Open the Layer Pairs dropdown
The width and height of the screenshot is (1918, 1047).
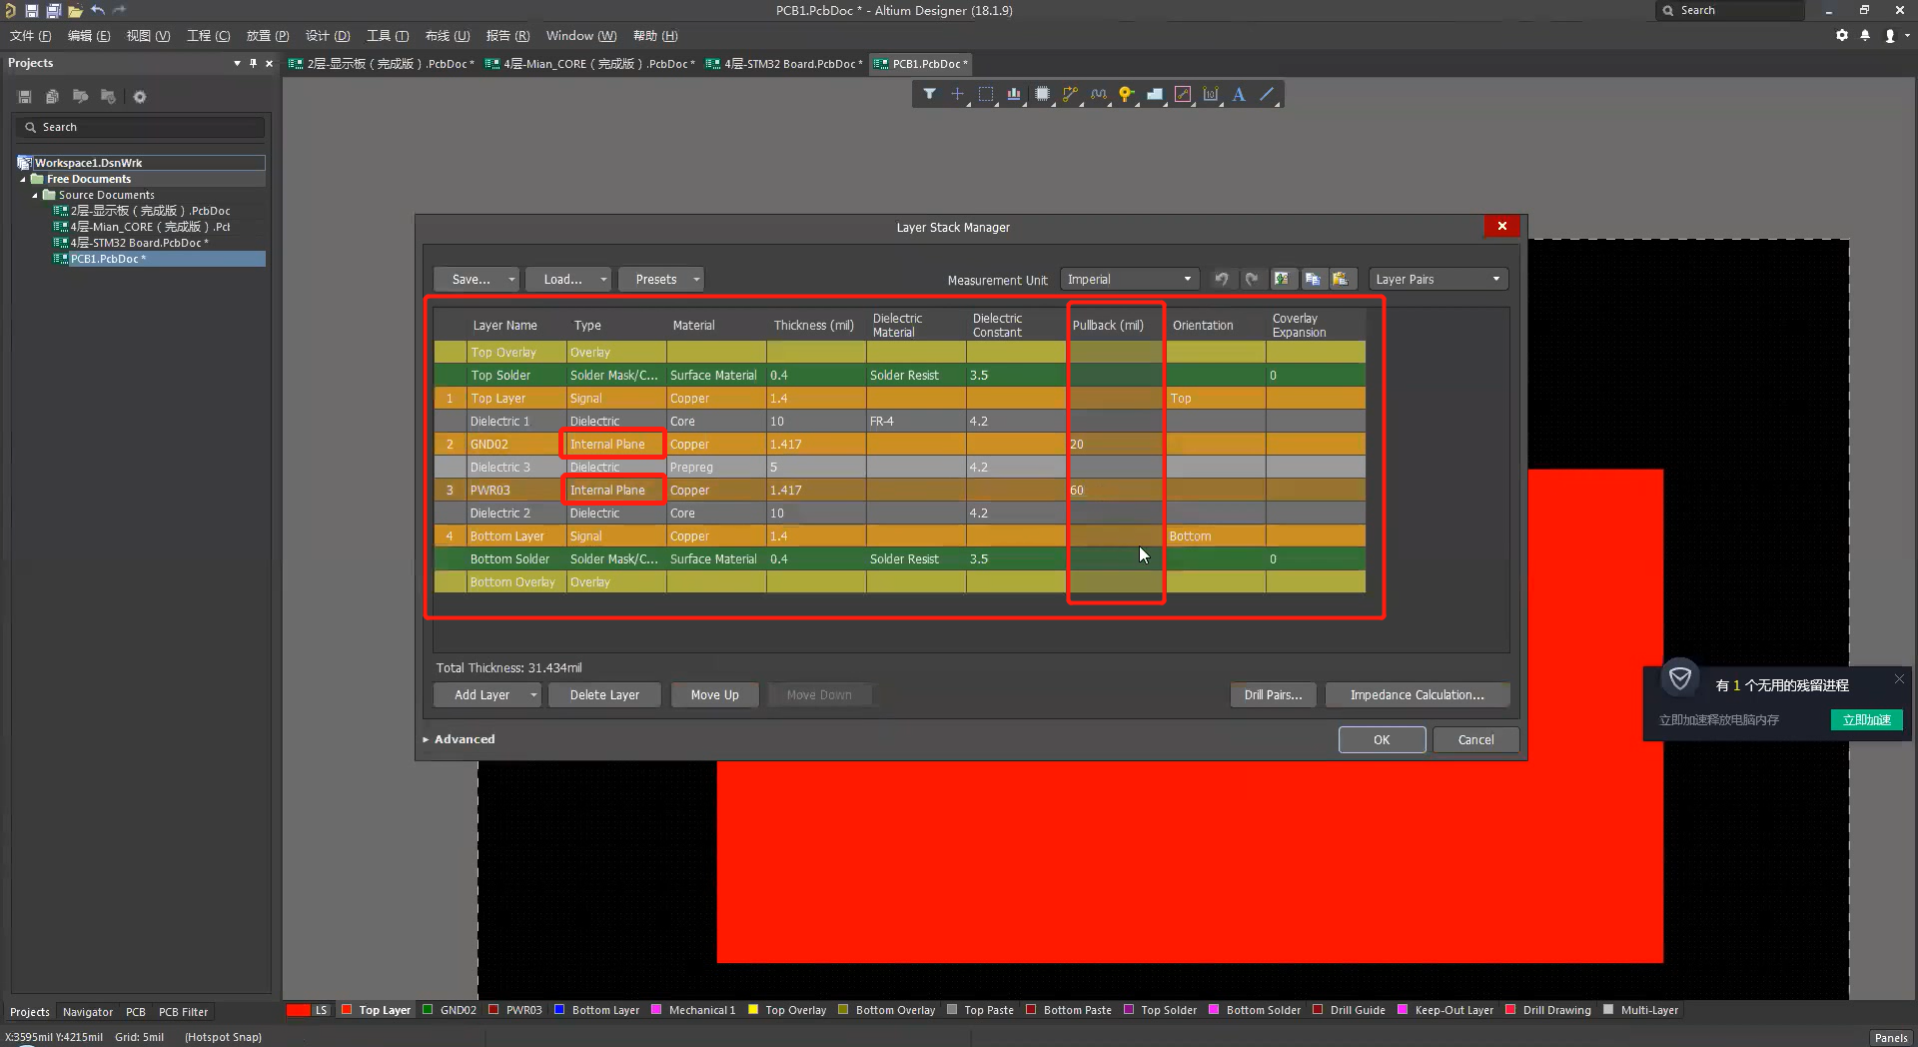[x=1438, y=280]
